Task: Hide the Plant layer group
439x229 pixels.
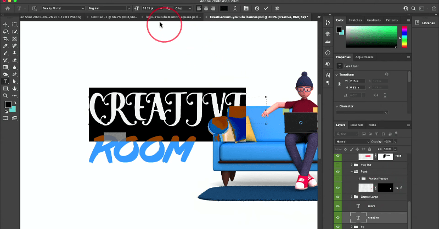Action: 337,171
